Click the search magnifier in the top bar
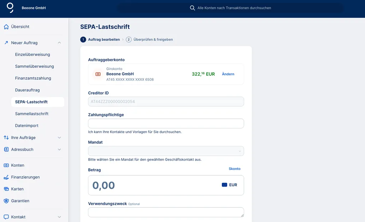 tap(192, 7)
